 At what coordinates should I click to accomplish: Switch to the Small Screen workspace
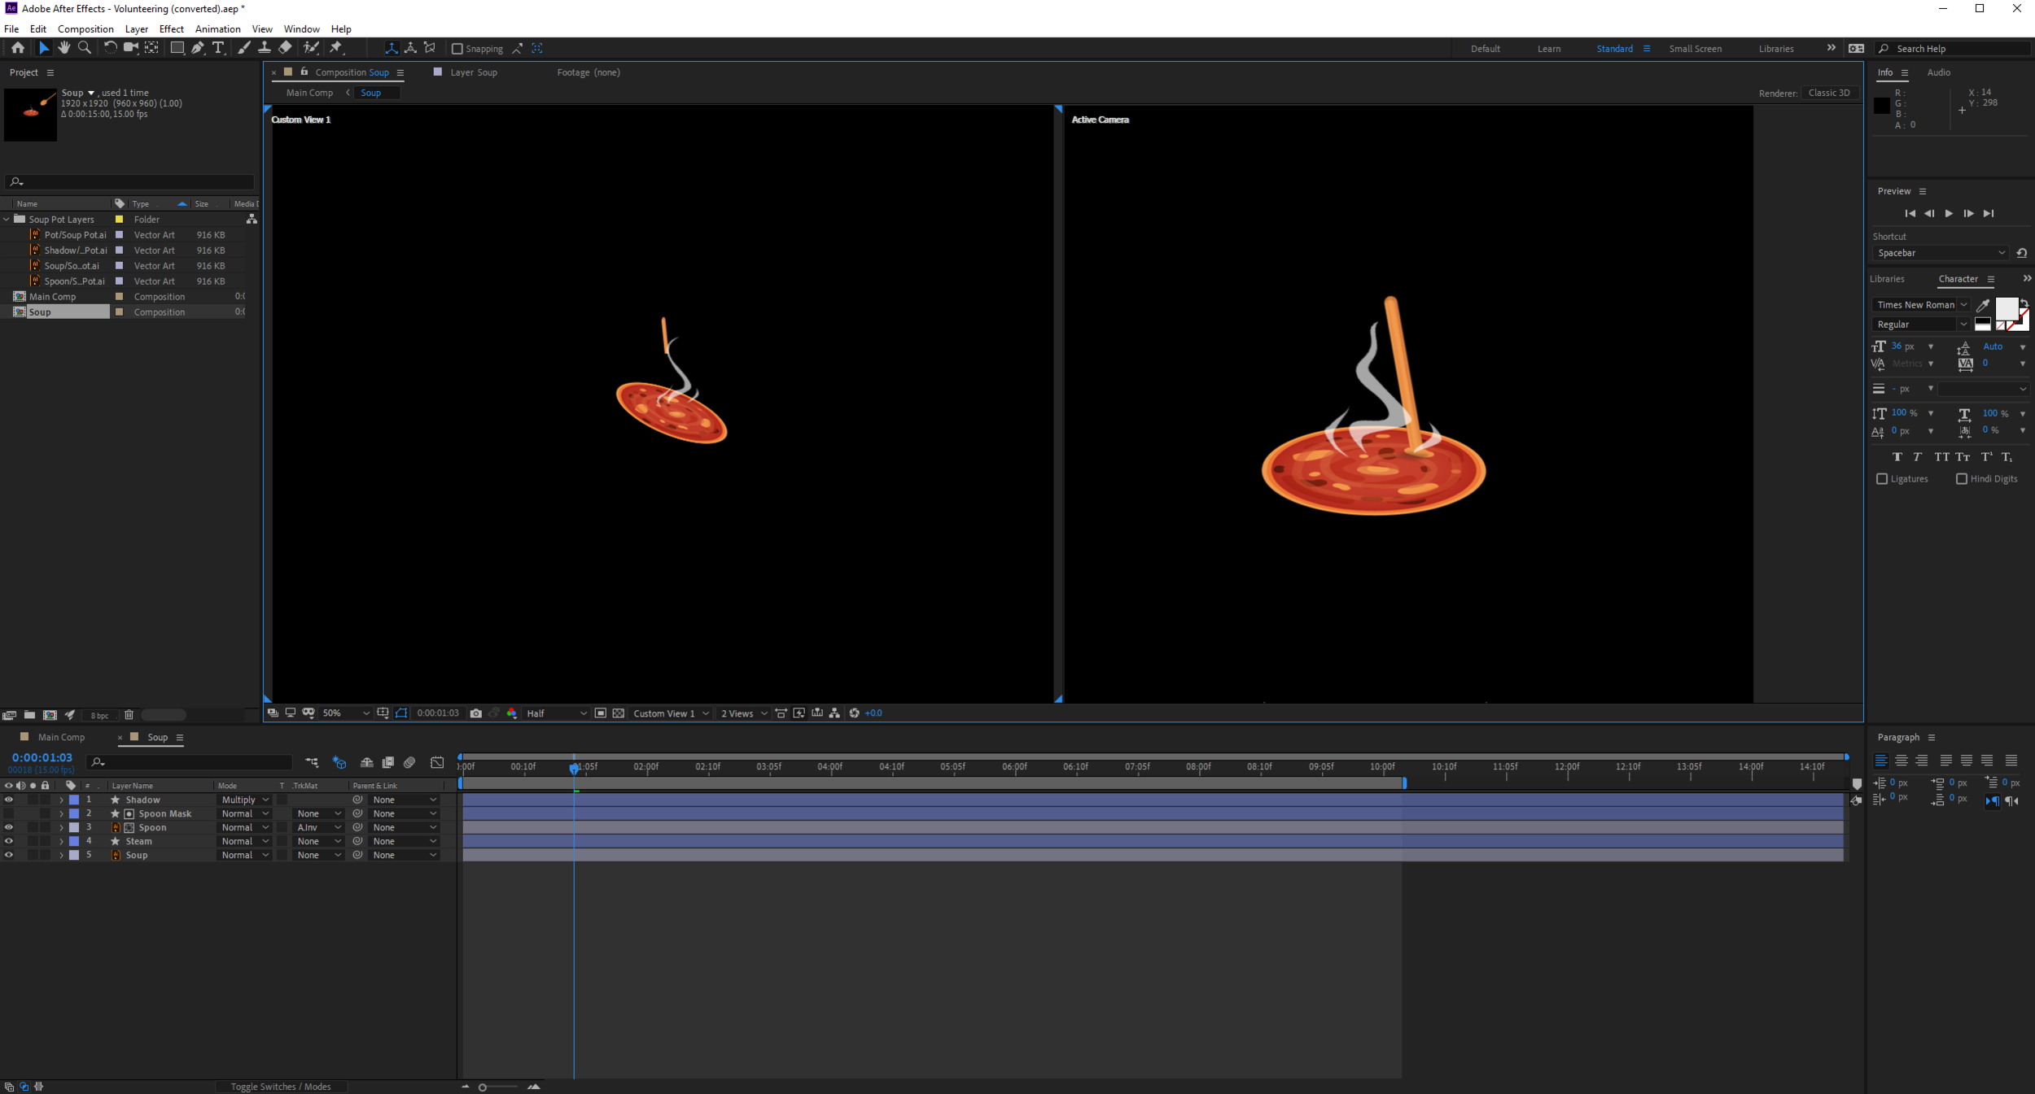pyautogui.click(x=1695, y=49)
